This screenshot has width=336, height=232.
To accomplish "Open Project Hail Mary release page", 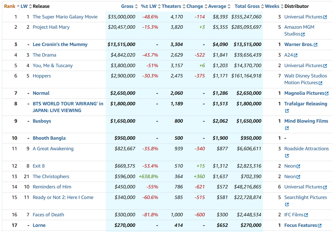I will click(51, 27).
